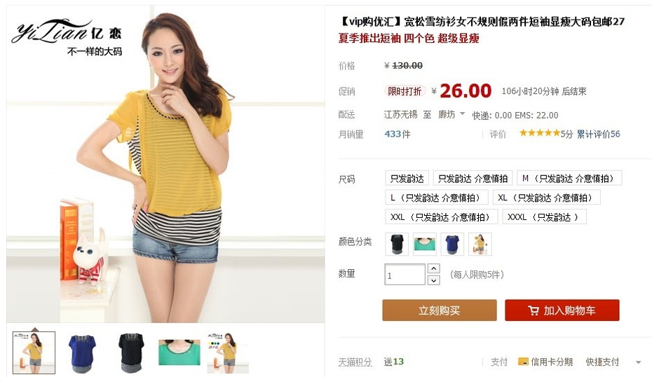Open the 累计评价56 reviews link

(598, 134)
